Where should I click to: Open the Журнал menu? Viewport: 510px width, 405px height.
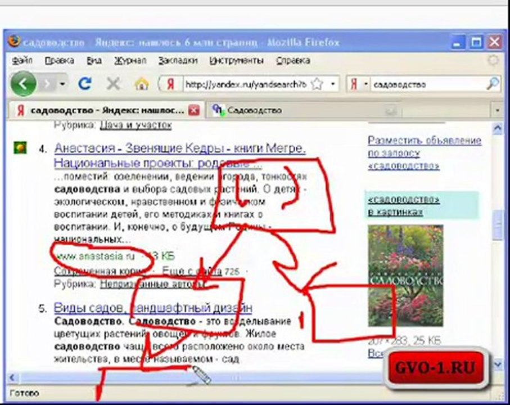coord(130,61)
